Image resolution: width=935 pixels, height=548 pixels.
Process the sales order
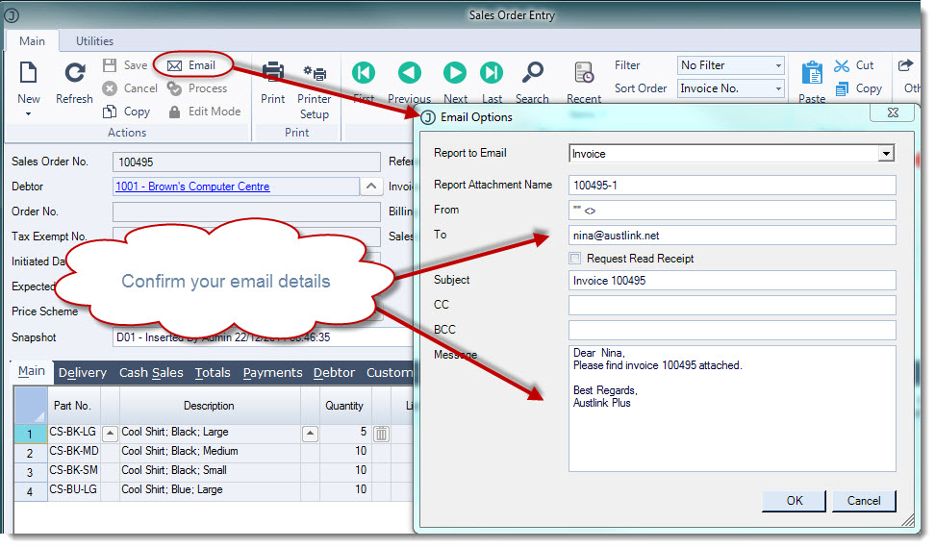pos(197,88)
